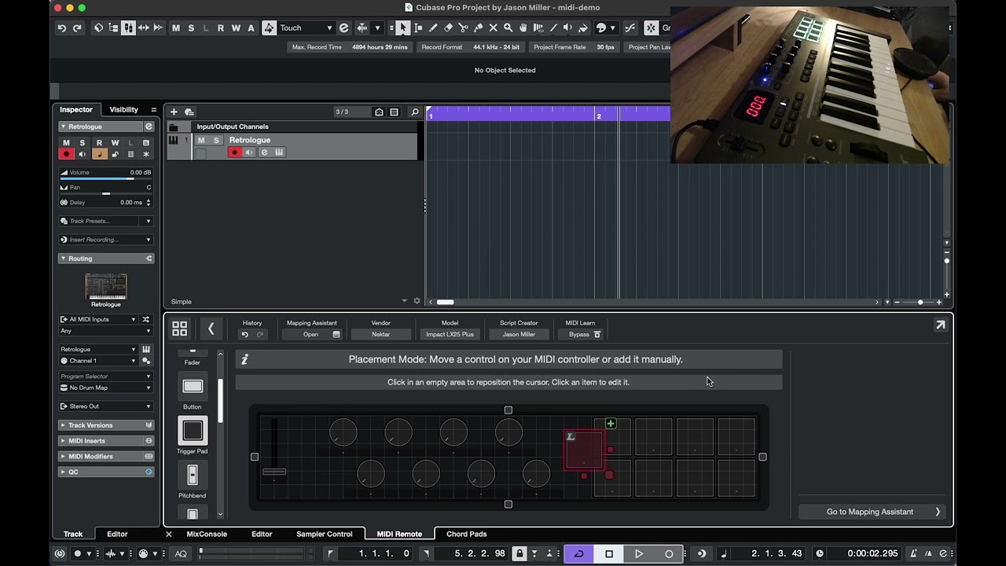Image resolution: width=1006 pixels, height=566 pixels.
Task: Click the Model Impact LX25 Plus field
Action: tap(450, 334)
